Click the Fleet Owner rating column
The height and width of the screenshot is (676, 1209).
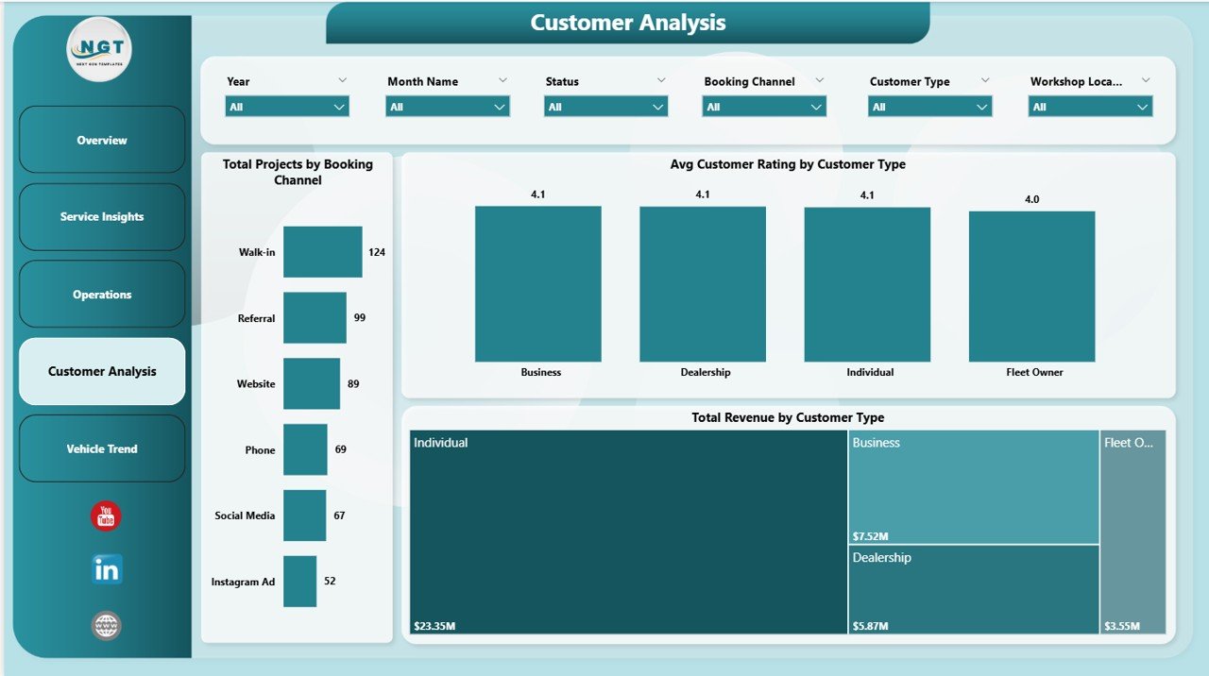tap(1032, 286)
